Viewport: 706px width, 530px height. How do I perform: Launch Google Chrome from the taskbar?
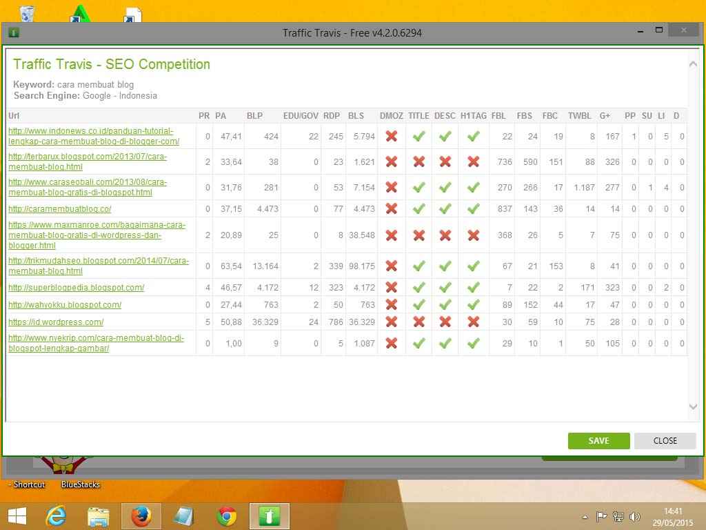[x=226, y=516]
